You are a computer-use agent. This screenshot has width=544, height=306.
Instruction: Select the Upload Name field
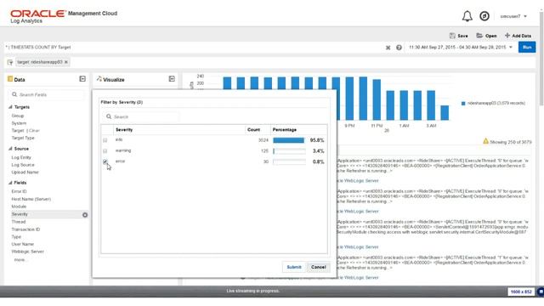25,172
